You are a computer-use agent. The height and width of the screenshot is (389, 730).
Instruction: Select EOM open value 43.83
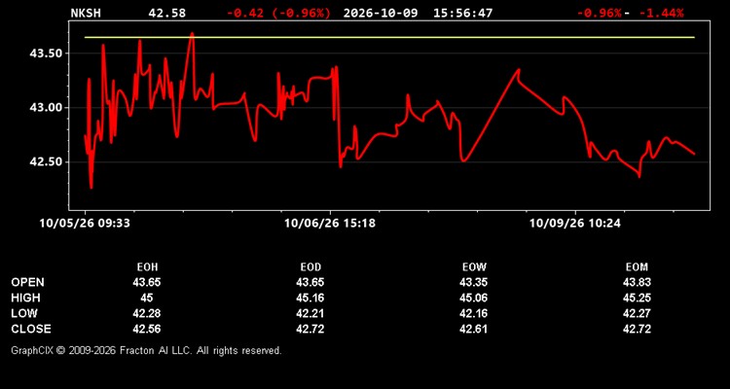tap(637, 282)
